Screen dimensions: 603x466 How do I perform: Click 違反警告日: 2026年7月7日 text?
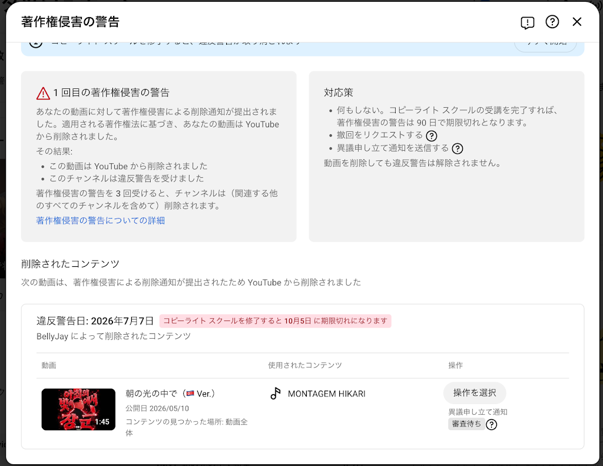pos(95,321)
